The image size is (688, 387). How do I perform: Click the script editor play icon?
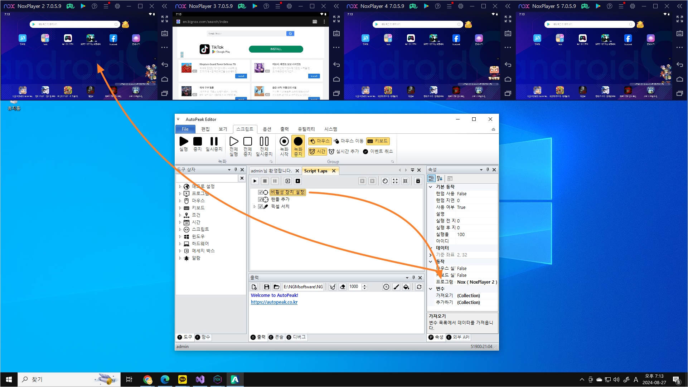coord(255,181)
